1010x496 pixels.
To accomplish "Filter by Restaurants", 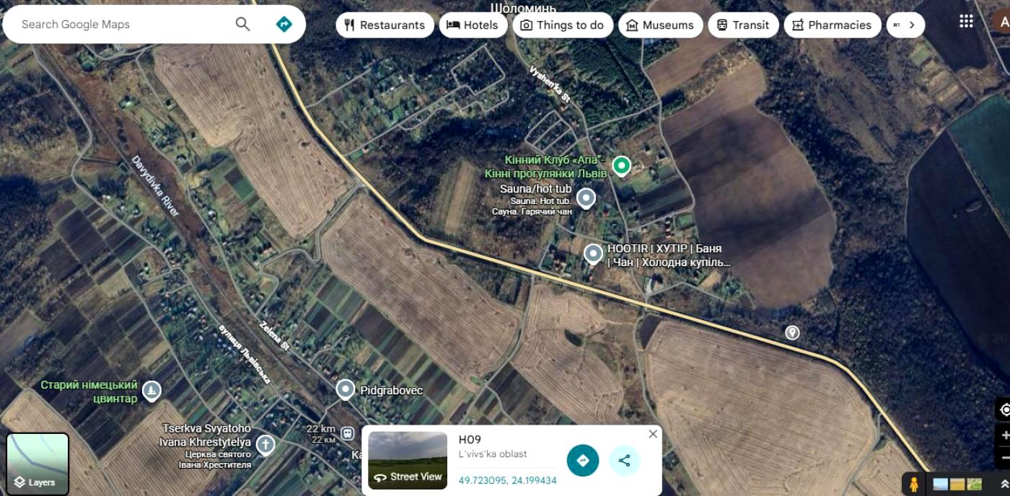I will pos(385,25).
